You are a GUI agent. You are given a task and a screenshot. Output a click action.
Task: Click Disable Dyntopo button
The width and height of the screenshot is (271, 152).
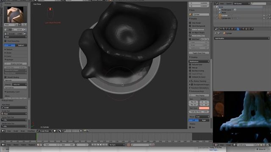click(x=16, y=64)
